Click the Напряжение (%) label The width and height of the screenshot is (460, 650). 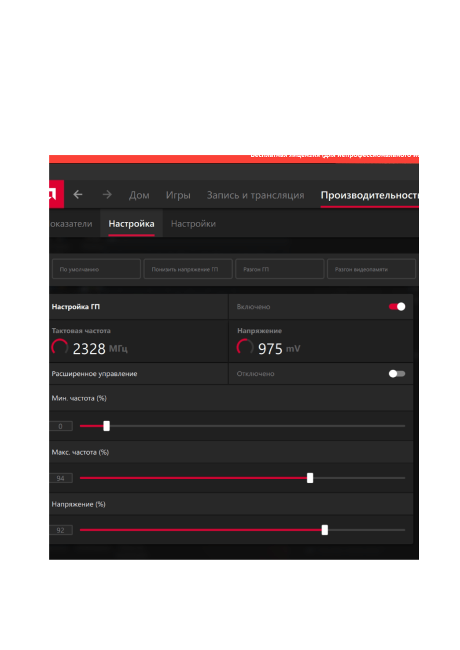pos(78,505)
